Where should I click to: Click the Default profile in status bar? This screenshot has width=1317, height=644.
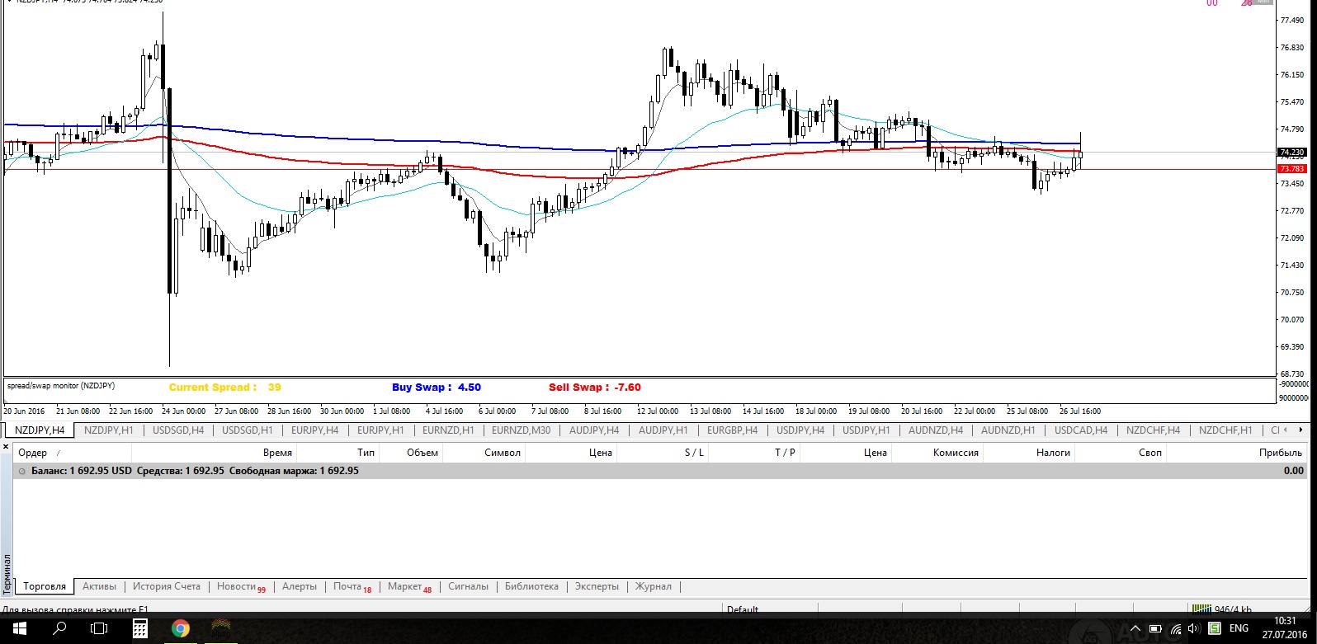(x=743, y=609)
